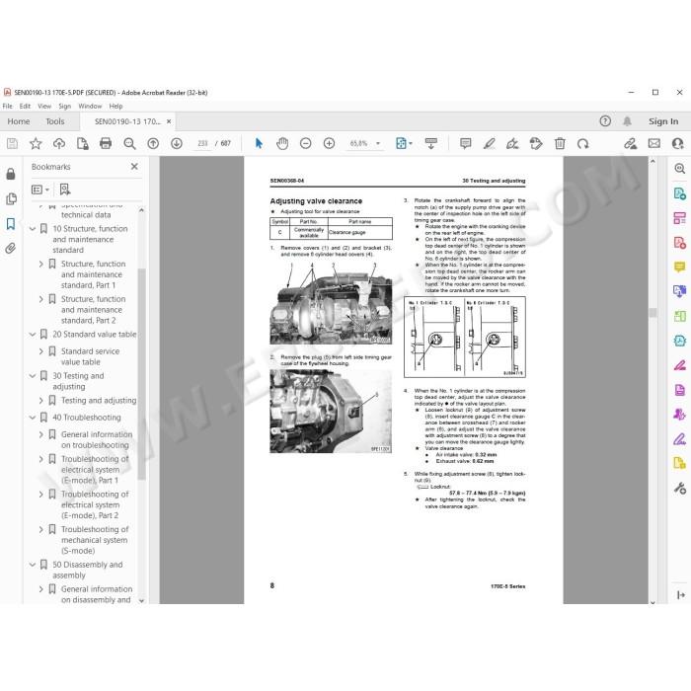Add the document to starred files

pyautogui.click(x=36, y=143)
